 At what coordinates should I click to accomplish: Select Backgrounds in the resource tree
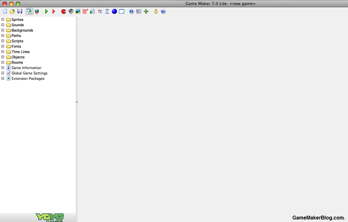coord(22,30)
